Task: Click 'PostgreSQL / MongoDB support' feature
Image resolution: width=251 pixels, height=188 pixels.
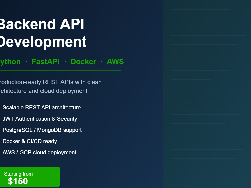Action: [42, 130]
